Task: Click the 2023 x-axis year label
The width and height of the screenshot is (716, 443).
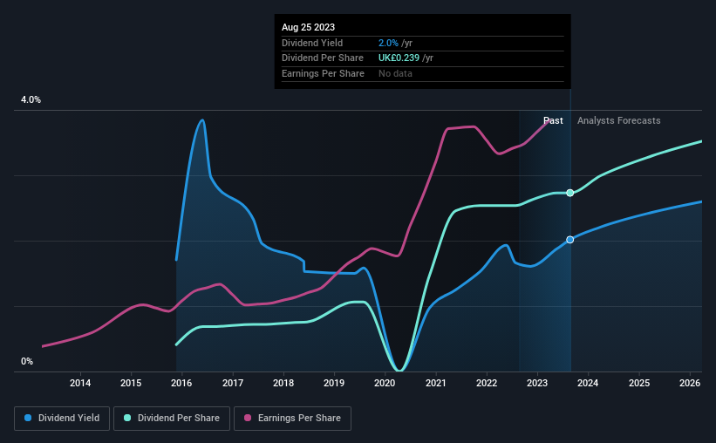Action: [x=537, y=383]
